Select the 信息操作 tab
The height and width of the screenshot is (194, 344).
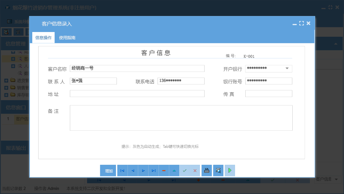pyautogui.click(x=43, y=37)
